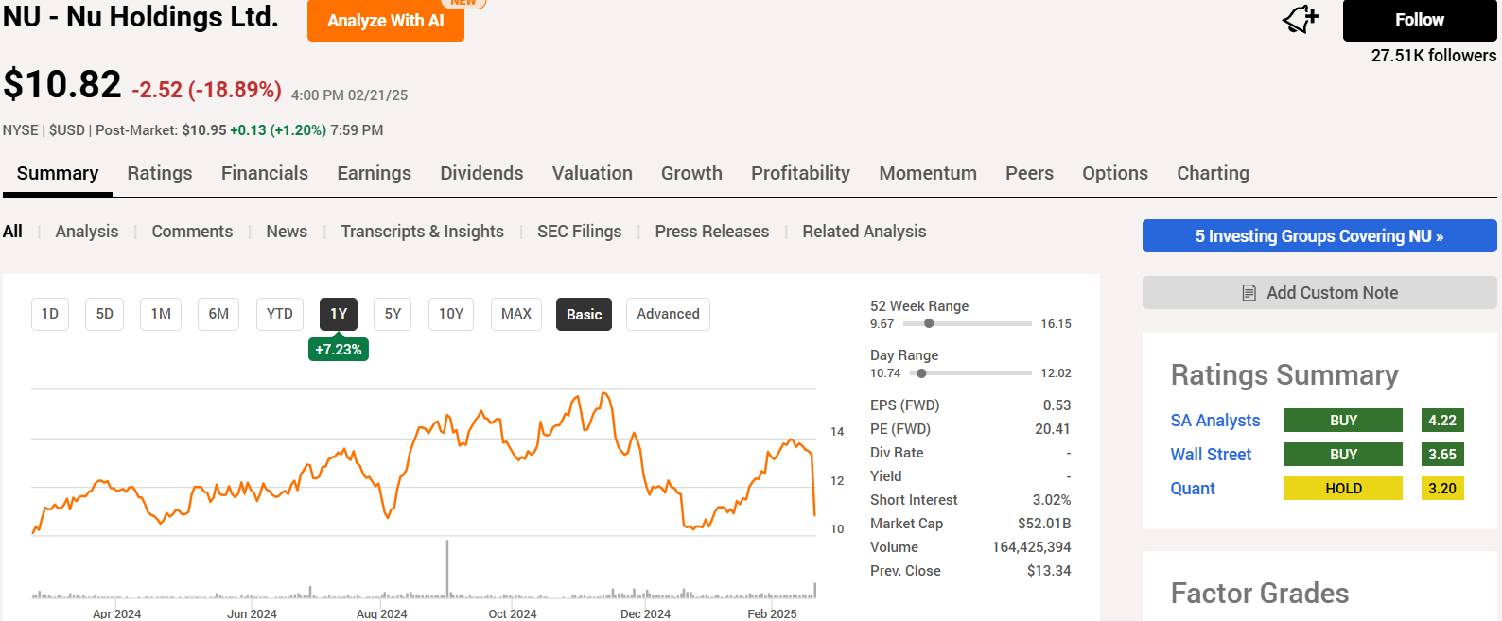Click Short Interest value 3.02%
Image resolution: width=1502 pixels, height=621 pixels.
(x=1052, y=500)
